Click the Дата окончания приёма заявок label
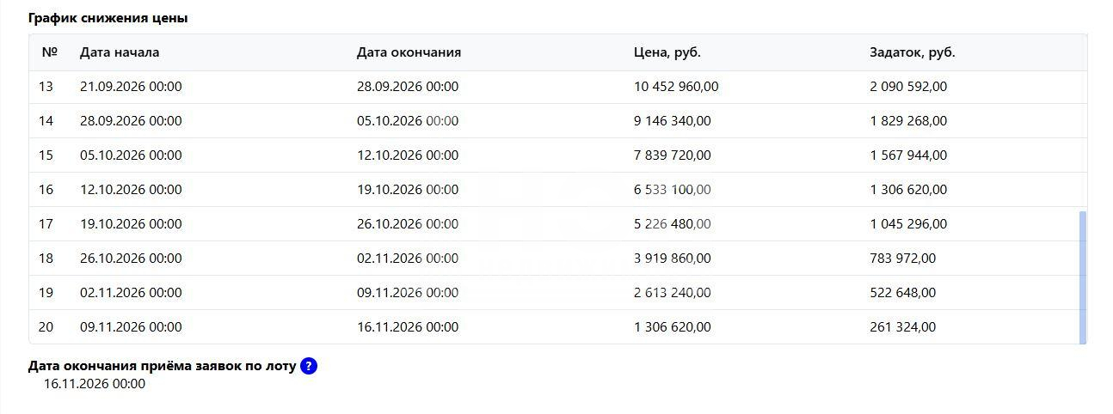1113x414 pixels. [162, 366]
